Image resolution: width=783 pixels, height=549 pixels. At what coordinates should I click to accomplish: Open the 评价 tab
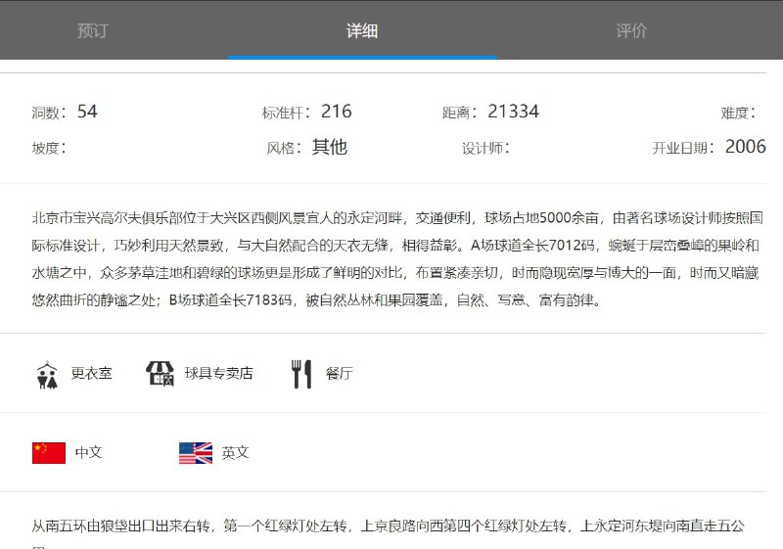(x=631, y=31)
